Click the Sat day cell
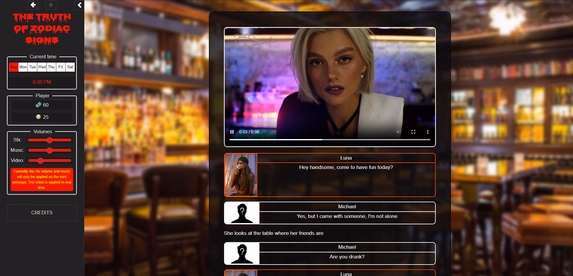573x276 pixels. (70, 67)
